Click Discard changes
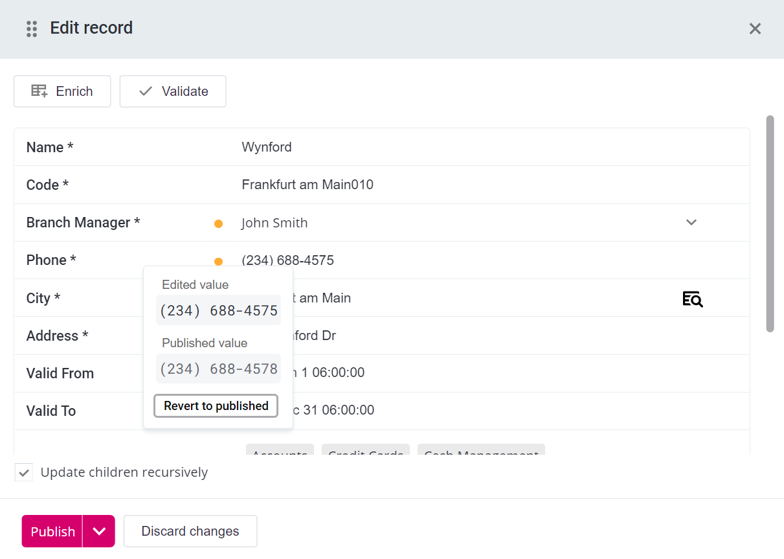 [190, 530]
